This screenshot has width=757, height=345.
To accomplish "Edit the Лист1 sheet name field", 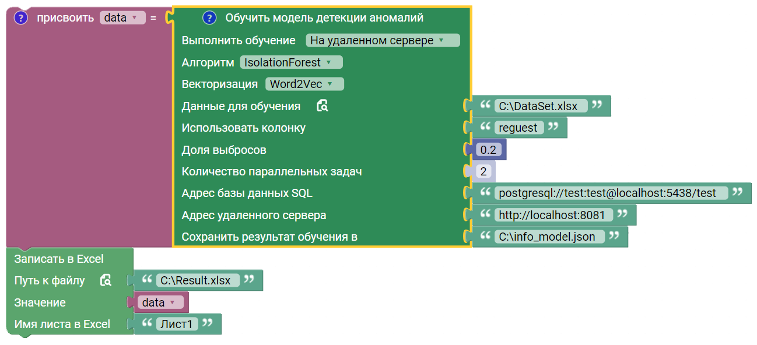I will [177, 324].
